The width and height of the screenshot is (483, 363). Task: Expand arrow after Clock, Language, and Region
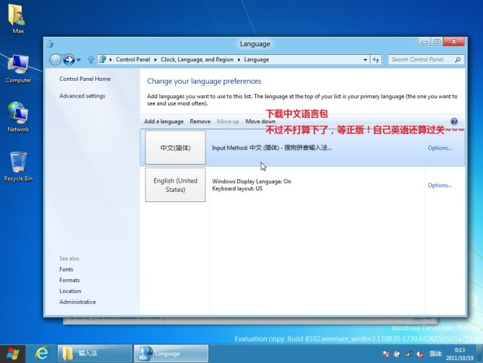(x=239, y=59)
